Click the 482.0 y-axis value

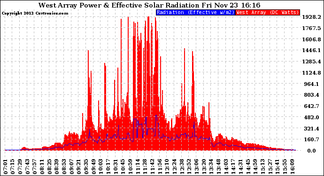point(312,117)
